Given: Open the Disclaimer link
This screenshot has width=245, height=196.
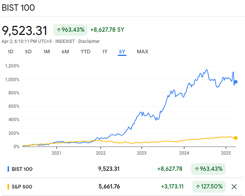Looking at the screenshot, I should [89, 41].
